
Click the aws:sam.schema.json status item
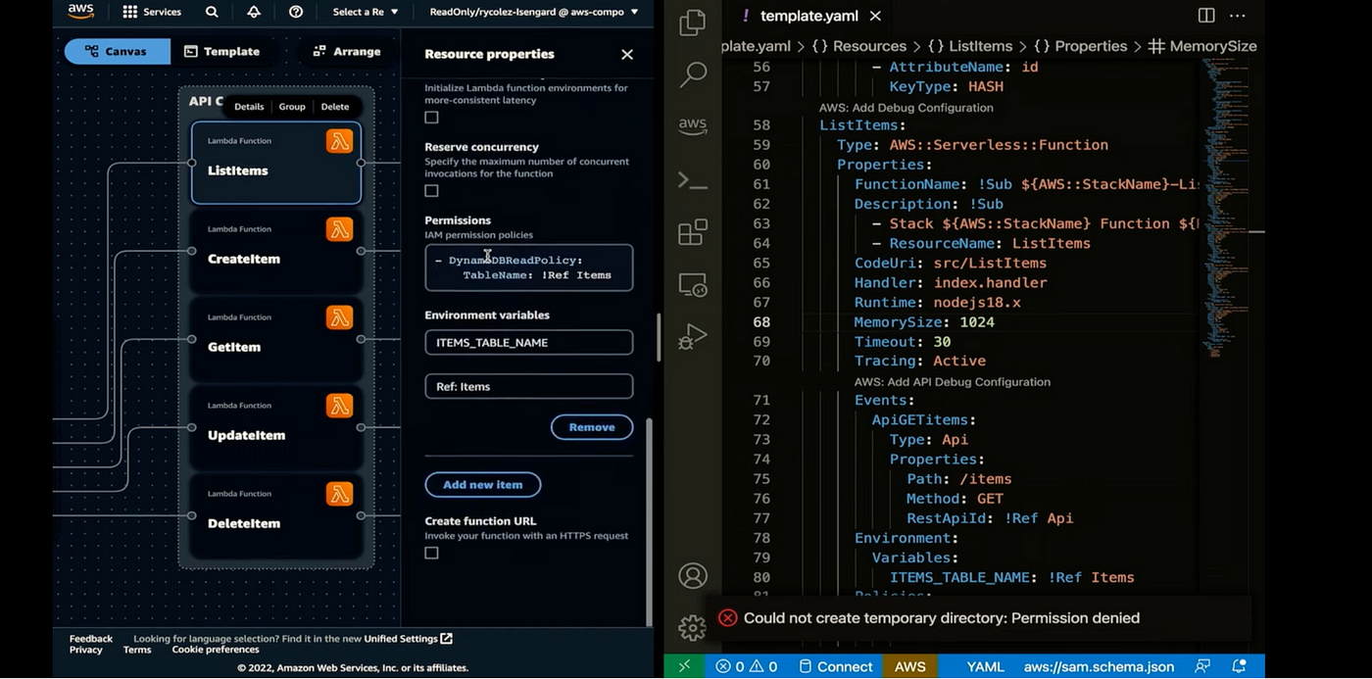1098,666
